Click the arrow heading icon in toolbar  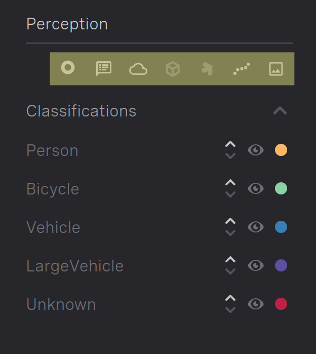[x=207, y=69]
